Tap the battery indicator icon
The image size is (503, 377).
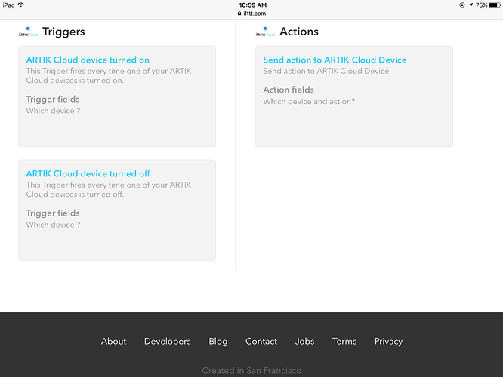coord(495,5)
